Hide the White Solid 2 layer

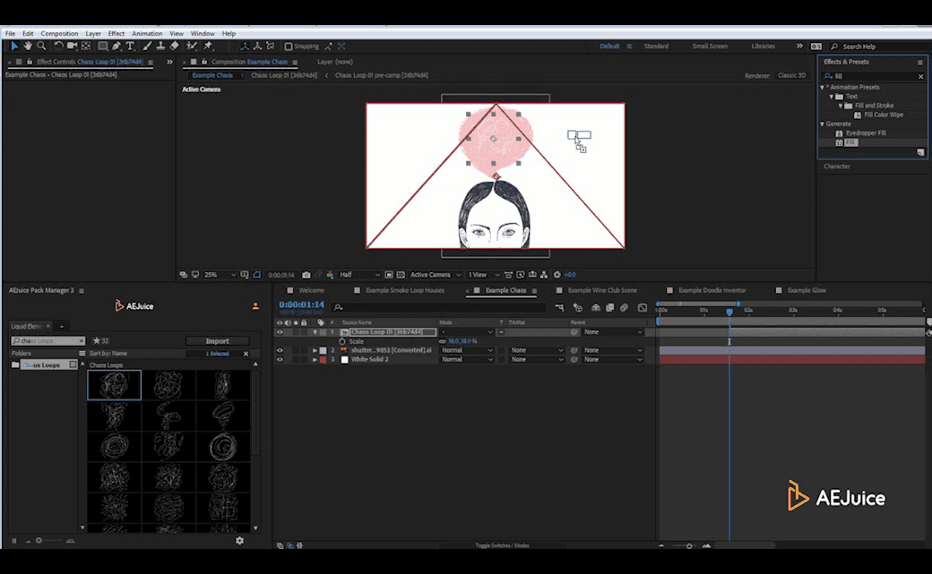280,359
